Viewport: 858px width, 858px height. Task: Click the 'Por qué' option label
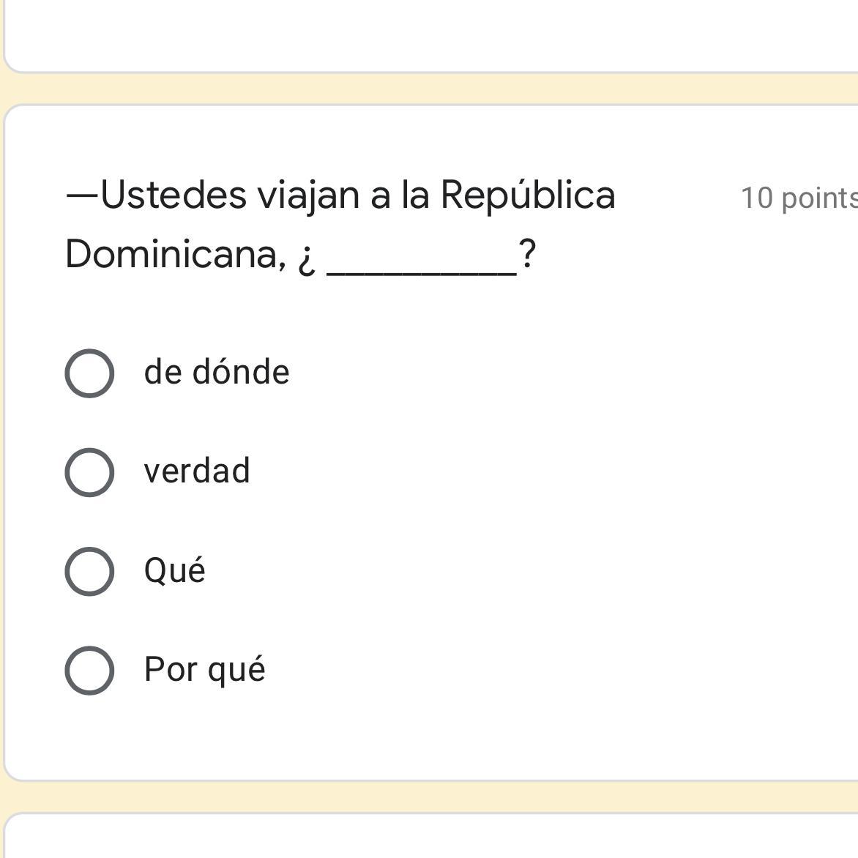[204, 669]
